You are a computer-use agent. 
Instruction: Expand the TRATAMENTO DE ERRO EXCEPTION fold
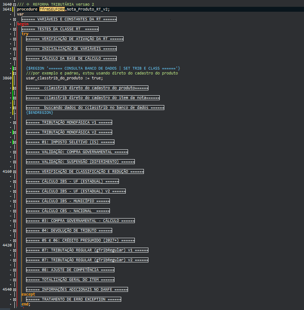(14, 299)
